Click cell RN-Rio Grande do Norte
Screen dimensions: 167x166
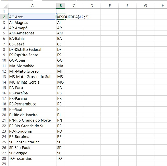pos(32,120)
